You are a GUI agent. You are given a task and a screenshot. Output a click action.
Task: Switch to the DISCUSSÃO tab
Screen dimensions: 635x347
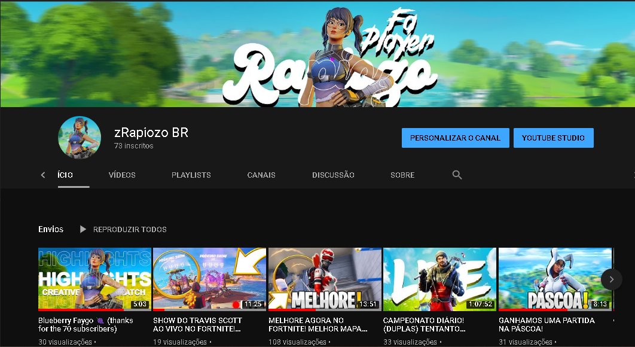click(x=332, y=175)
